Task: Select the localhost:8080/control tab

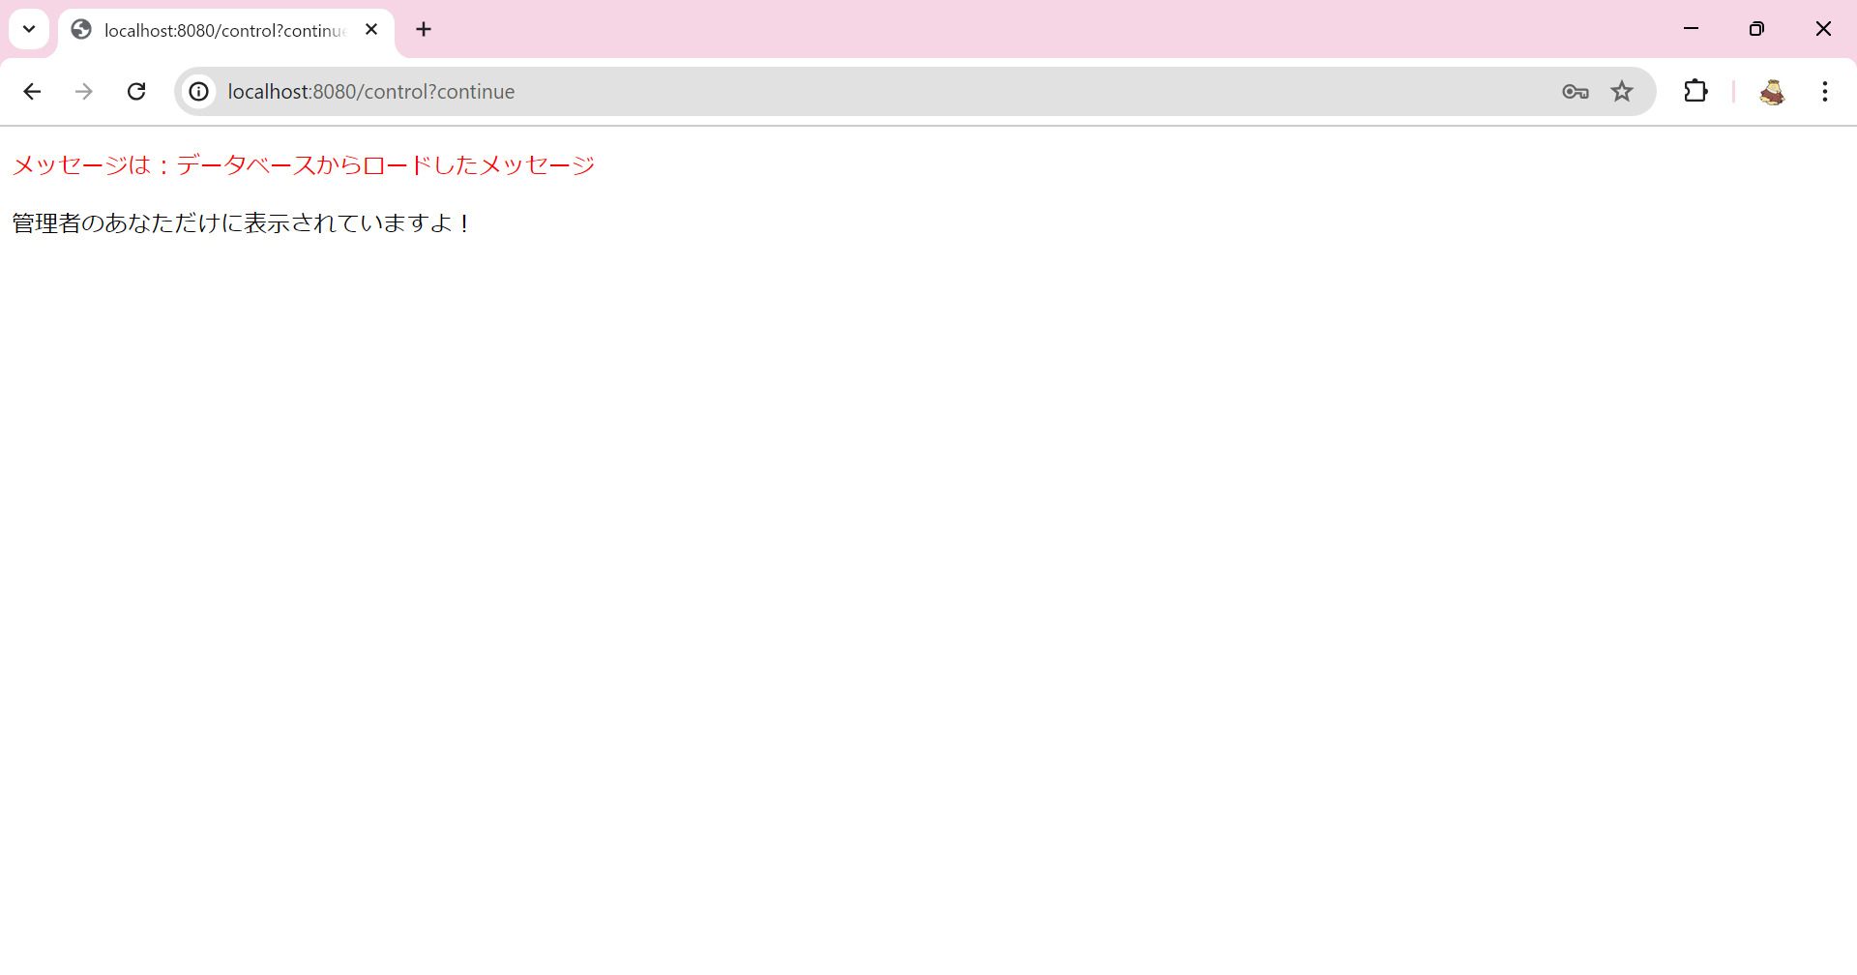Action: [225, 30]
